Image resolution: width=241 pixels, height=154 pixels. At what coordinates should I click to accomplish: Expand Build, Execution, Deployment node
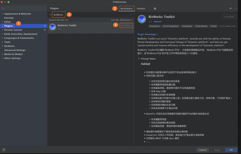click(2, 34)
